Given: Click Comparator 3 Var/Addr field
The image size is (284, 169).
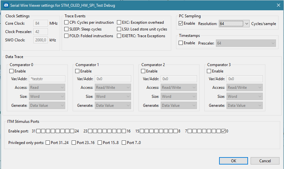Looking at the screenshot, I should coord(245,79).
